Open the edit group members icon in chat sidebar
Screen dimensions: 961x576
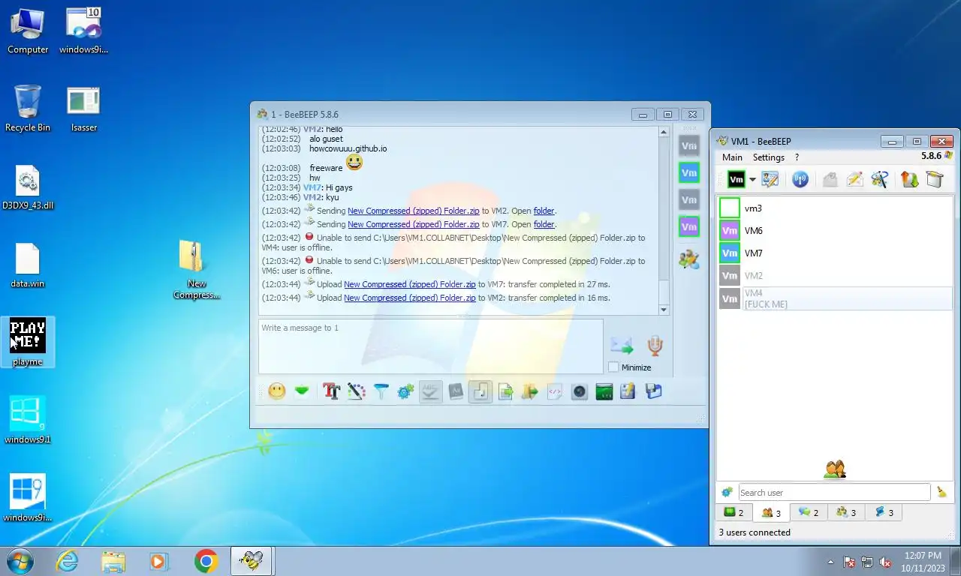688,259
